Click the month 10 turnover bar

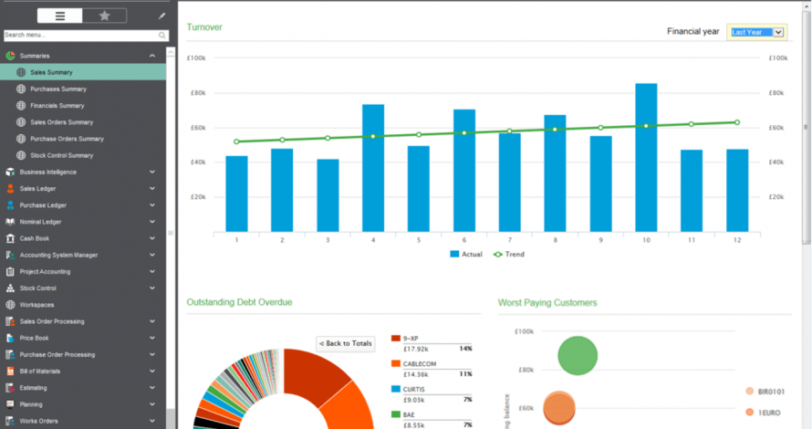646,158
